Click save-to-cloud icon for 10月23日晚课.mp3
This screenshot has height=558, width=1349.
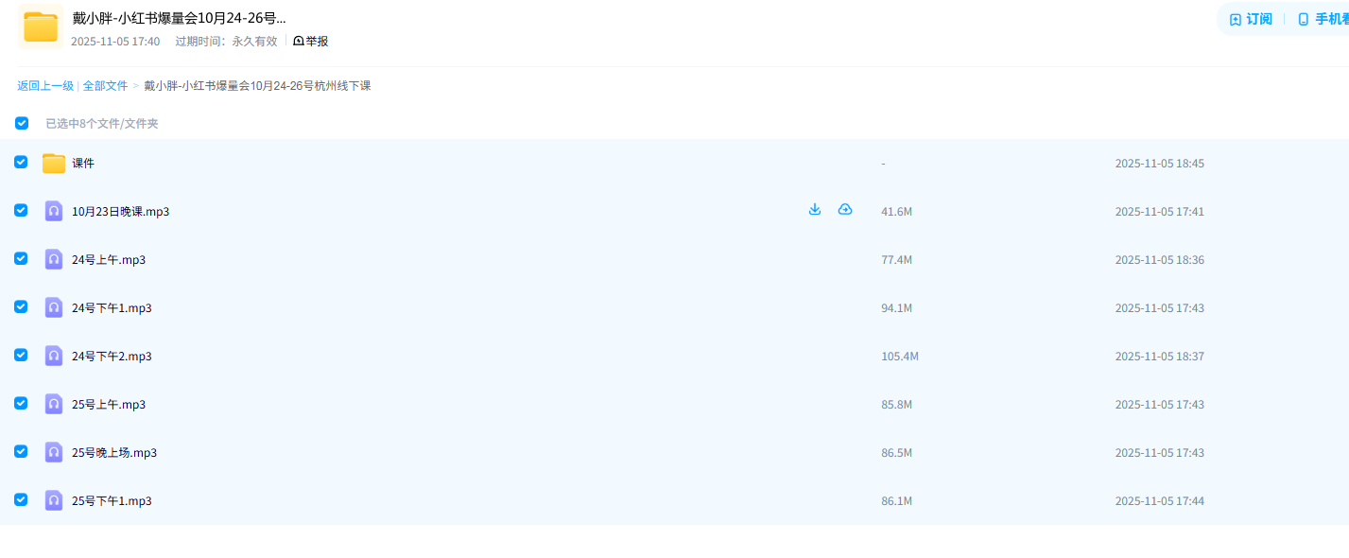coord(845,210)
